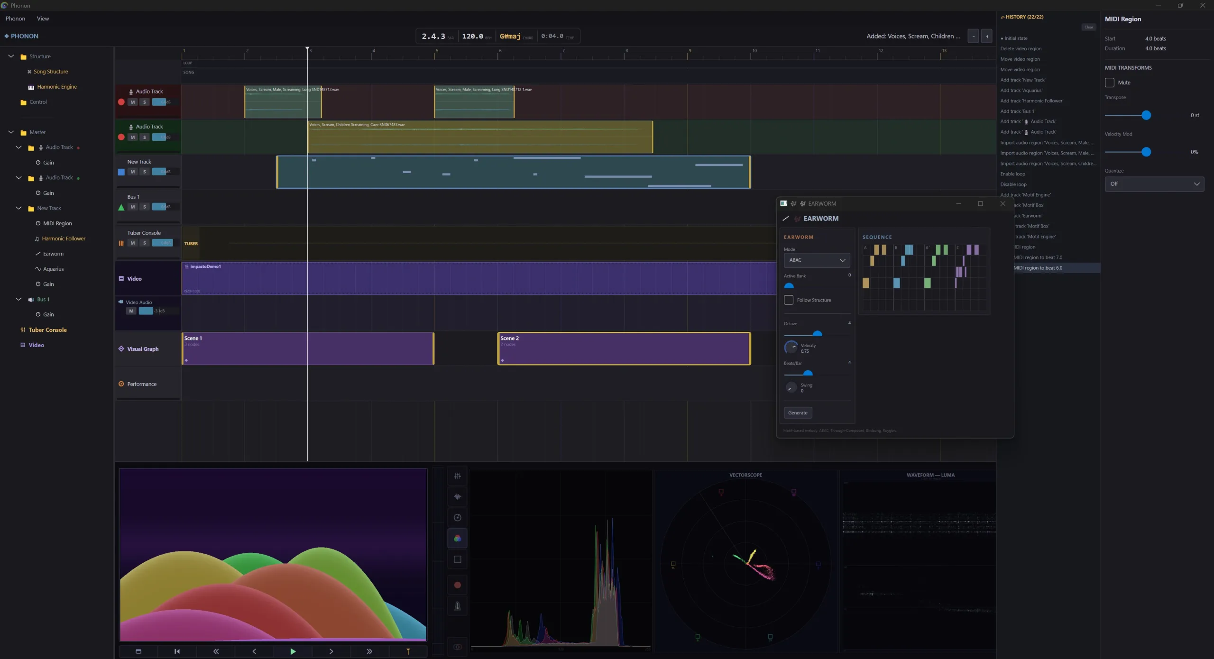Image resolution: width=1214 pixels, height=659 pixels.
Task: Collapse the second Audio Track tree node
Action: [x=18, y=178]
